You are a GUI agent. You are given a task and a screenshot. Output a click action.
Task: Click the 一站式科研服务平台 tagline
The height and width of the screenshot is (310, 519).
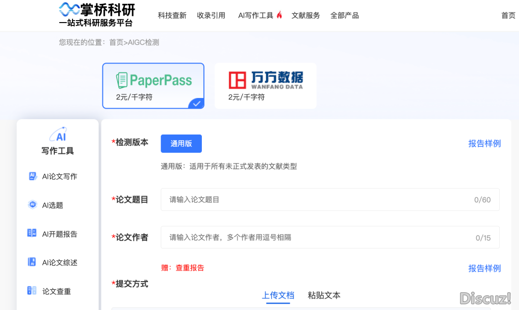click(x=96, y=23)
